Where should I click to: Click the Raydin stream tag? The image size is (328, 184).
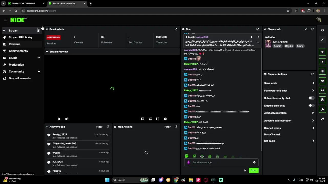tap(289, 46)
